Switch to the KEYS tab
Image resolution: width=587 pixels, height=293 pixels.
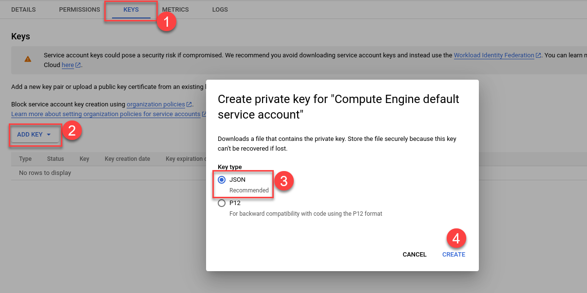tap(131, 10)
